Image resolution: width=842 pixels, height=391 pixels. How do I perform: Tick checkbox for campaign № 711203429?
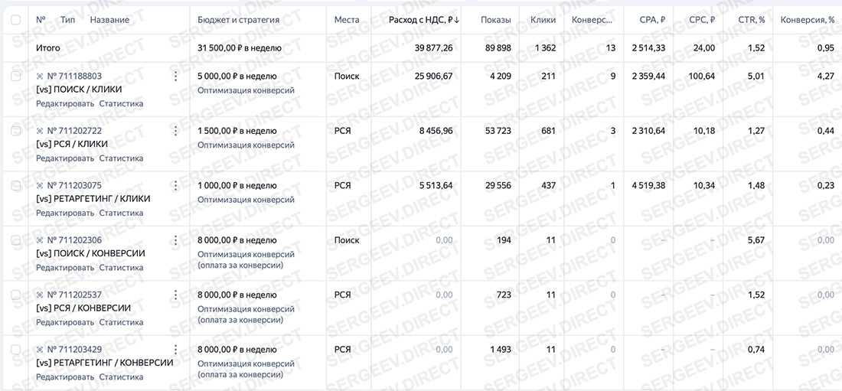(15, 350)
